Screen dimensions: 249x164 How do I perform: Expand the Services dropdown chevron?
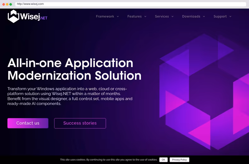pyautogui.click(x=172, y=16)
